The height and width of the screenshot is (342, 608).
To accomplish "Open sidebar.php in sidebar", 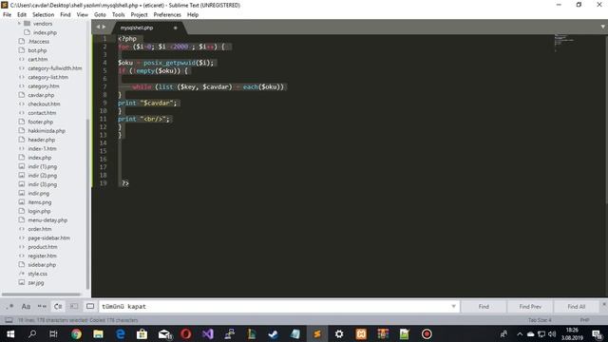I will click(42, 265).
